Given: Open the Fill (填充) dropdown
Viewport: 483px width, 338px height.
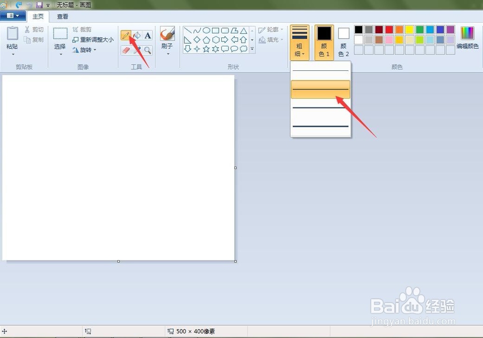Looking at the screenshot, I should [271, 40].
